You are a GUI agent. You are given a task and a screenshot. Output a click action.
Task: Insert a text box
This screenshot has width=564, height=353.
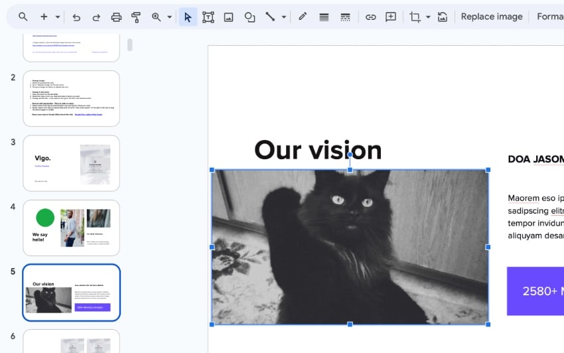[208, 17]
